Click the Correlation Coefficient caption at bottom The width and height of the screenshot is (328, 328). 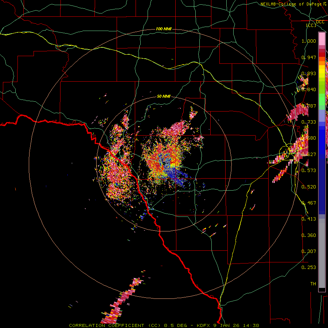(164, 325)
